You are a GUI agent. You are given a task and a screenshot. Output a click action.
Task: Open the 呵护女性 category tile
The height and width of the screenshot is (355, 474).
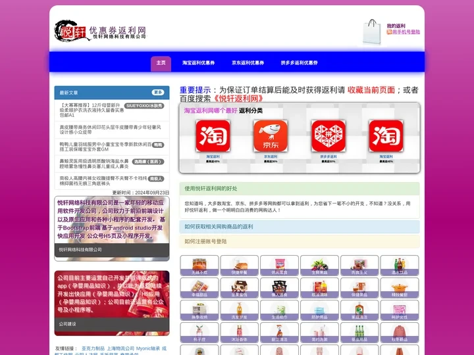click(400, 310)
